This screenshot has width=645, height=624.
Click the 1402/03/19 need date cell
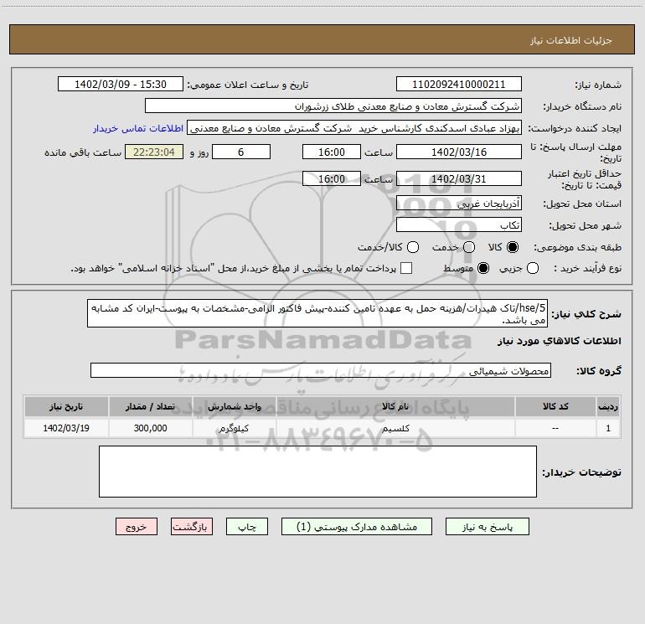[66, 428]
